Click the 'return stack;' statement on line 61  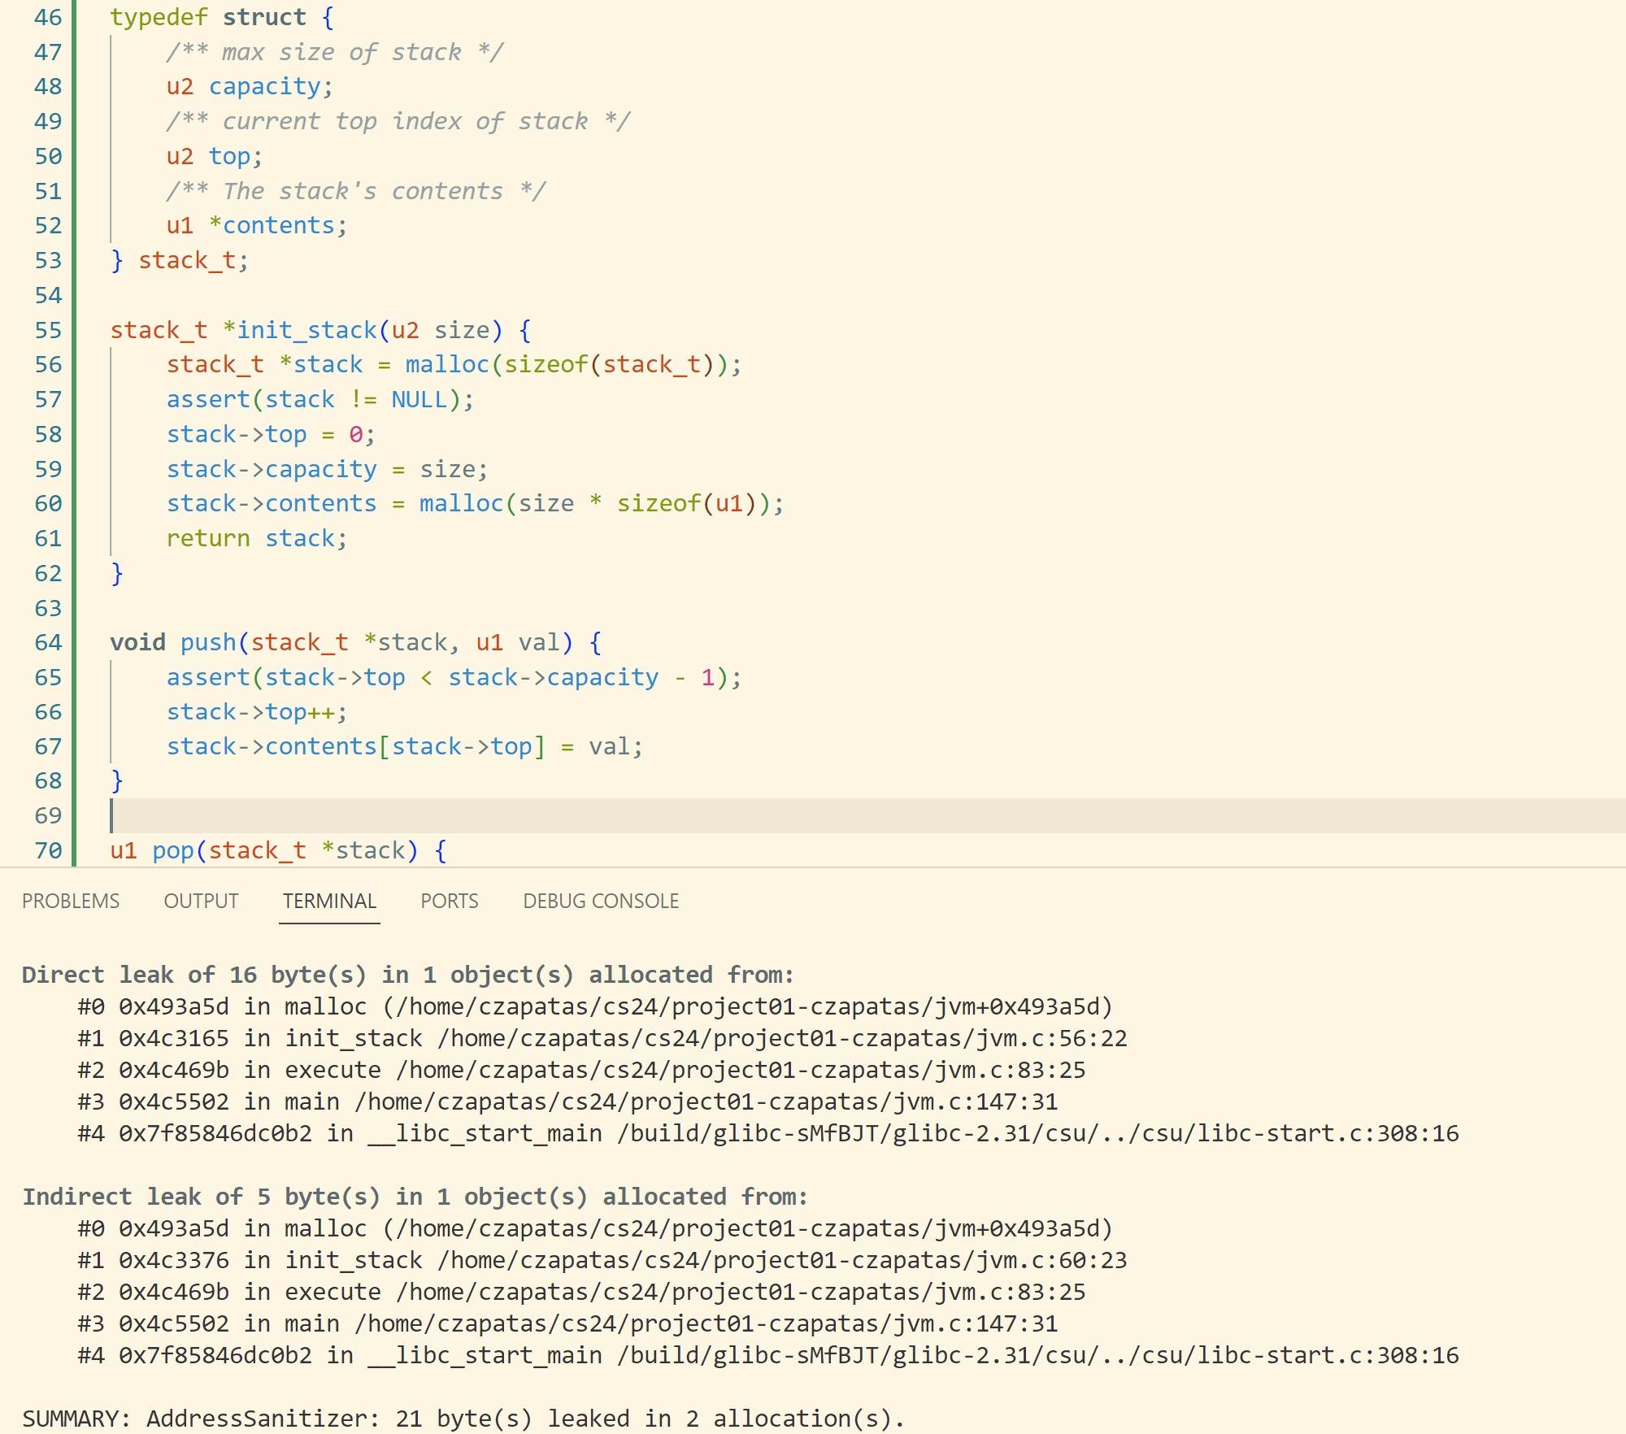click(256, 538)
